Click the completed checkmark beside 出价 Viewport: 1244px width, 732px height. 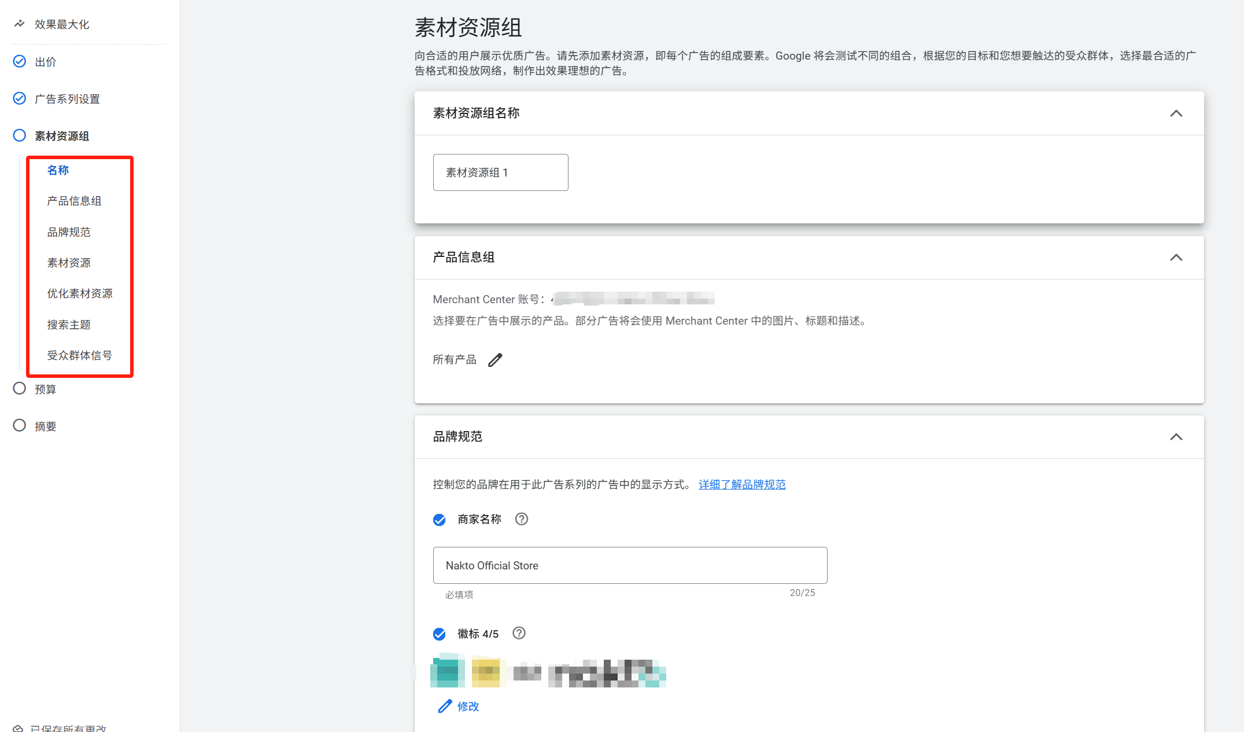(19, 61)
